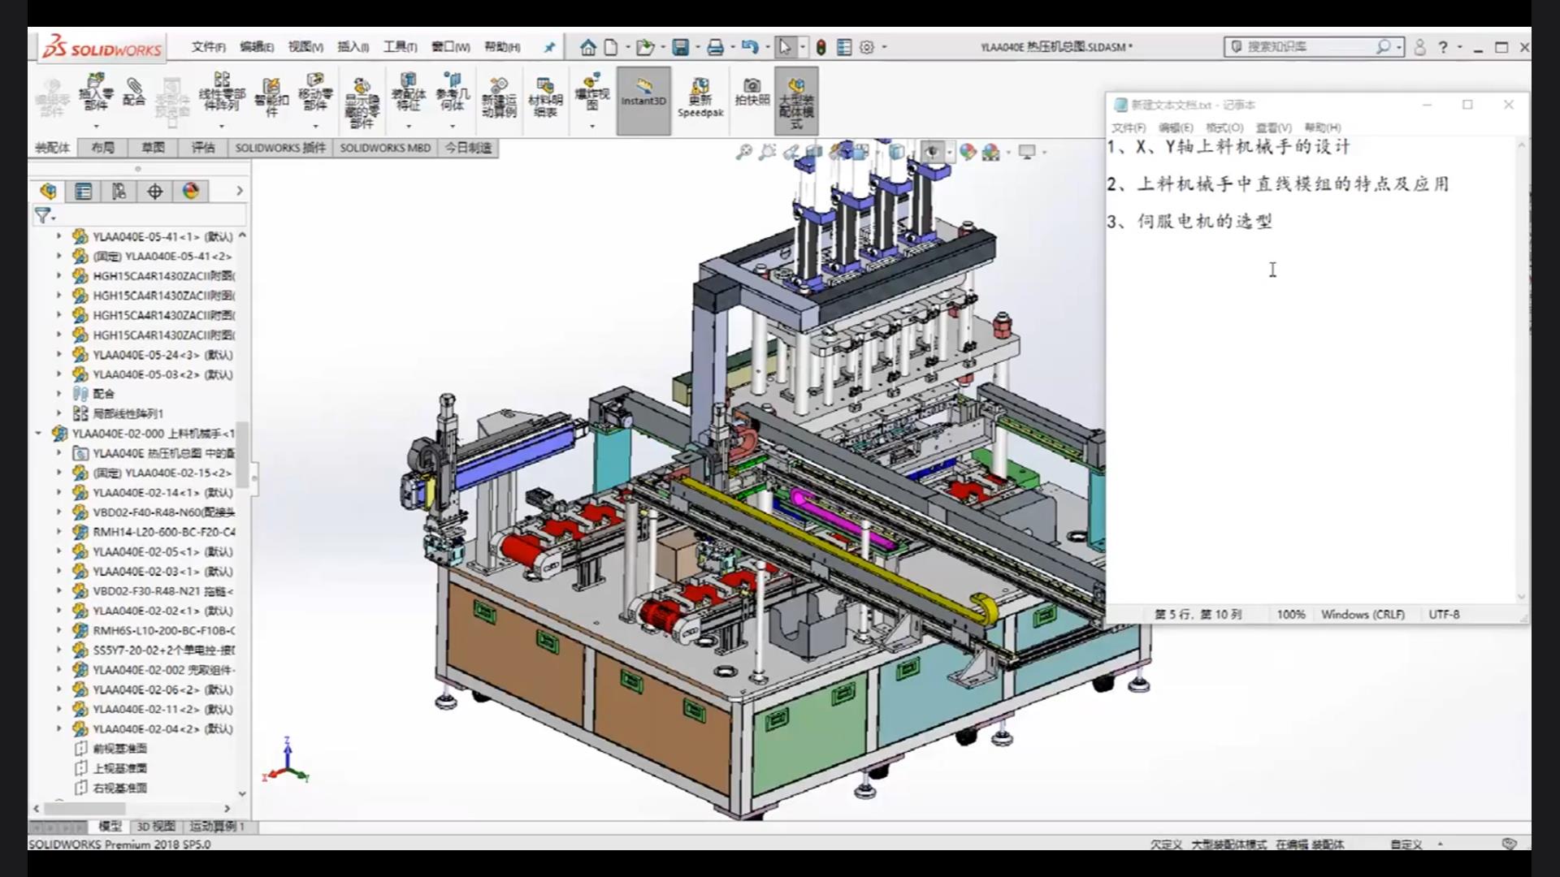
Task: Expand the 局部线性阵列1 node arrow
Action: (58, 413)
